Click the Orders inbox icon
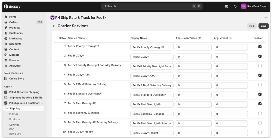 coord(6,22)
